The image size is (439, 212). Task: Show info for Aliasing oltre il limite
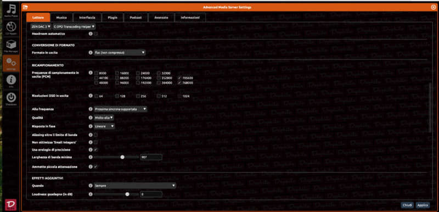click(x=91, y=135)
